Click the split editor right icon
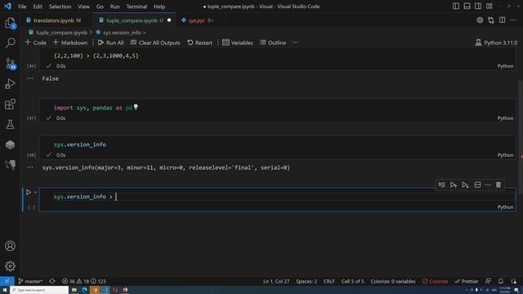The width and height of the screenshot is (523, 294). 503,20
